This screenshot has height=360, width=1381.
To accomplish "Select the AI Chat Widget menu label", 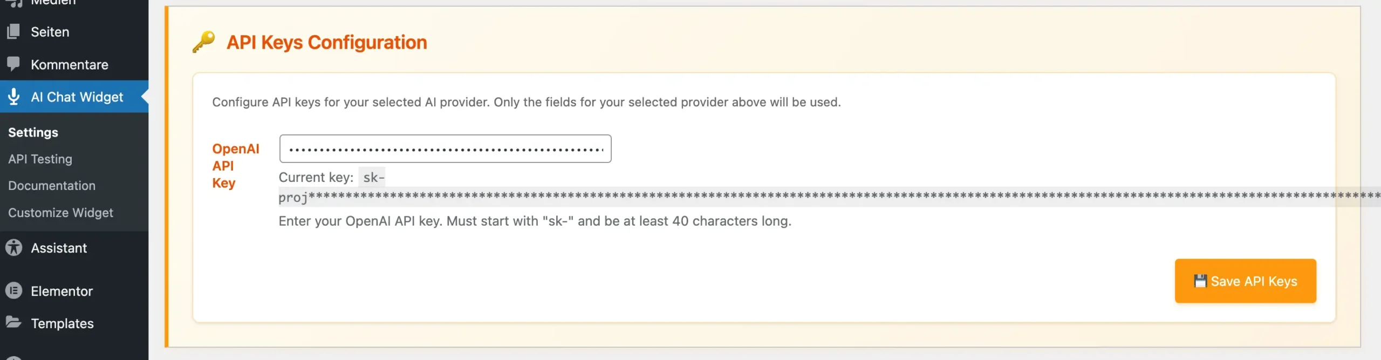I will (x=77, y=97).
